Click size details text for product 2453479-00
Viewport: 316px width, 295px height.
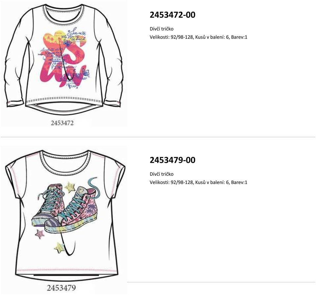(x=198, y=182)
